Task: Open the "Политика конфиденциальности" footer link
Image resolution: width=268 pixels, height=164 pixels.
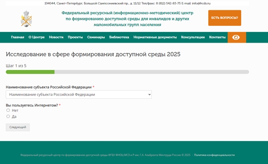Action: click(214, 155)
